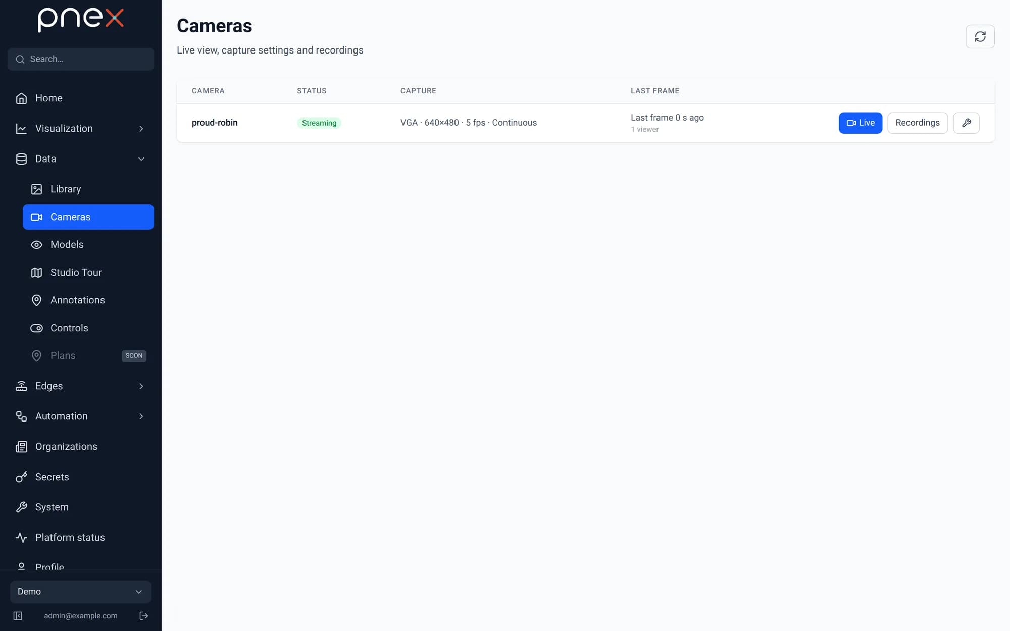This screenshot has height=631, width=1010.
Task: Click the CAPTURE column header
Action: click(x=418, y=91)
